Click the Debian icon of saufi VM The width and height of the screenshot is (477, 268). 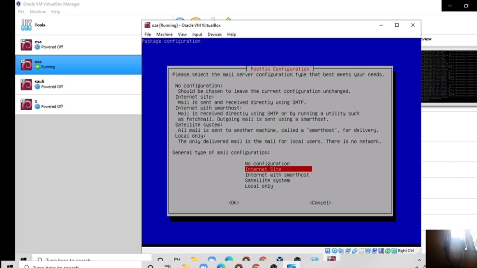pyautogui.click(x=26, y=84)
